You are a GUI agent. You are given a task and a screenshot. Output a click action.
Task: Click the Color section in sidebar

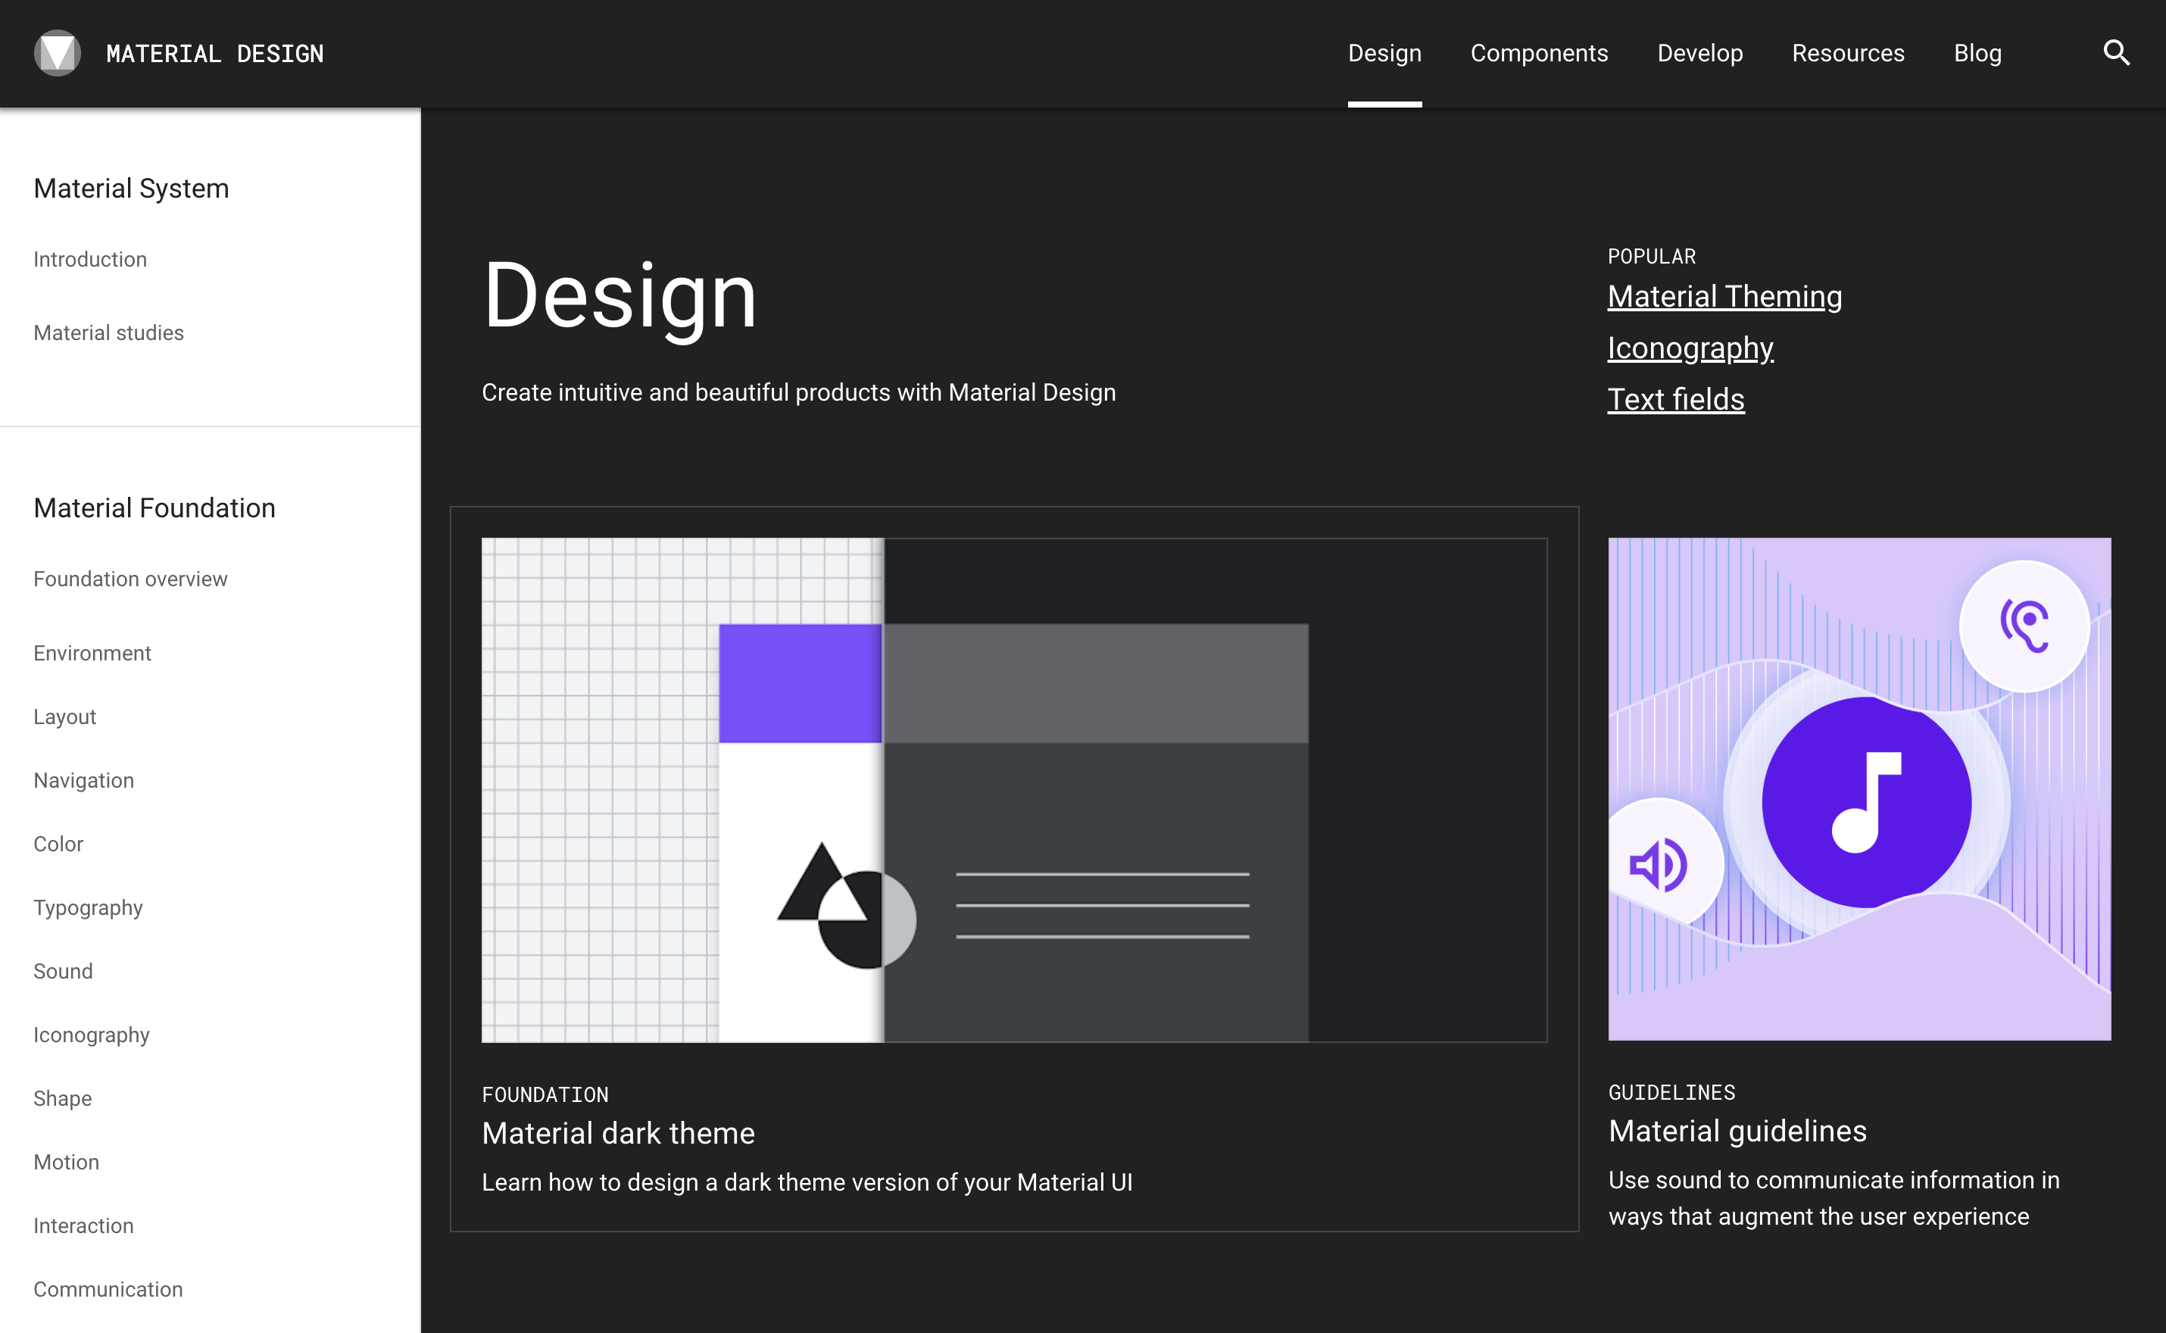coord(58,843)
